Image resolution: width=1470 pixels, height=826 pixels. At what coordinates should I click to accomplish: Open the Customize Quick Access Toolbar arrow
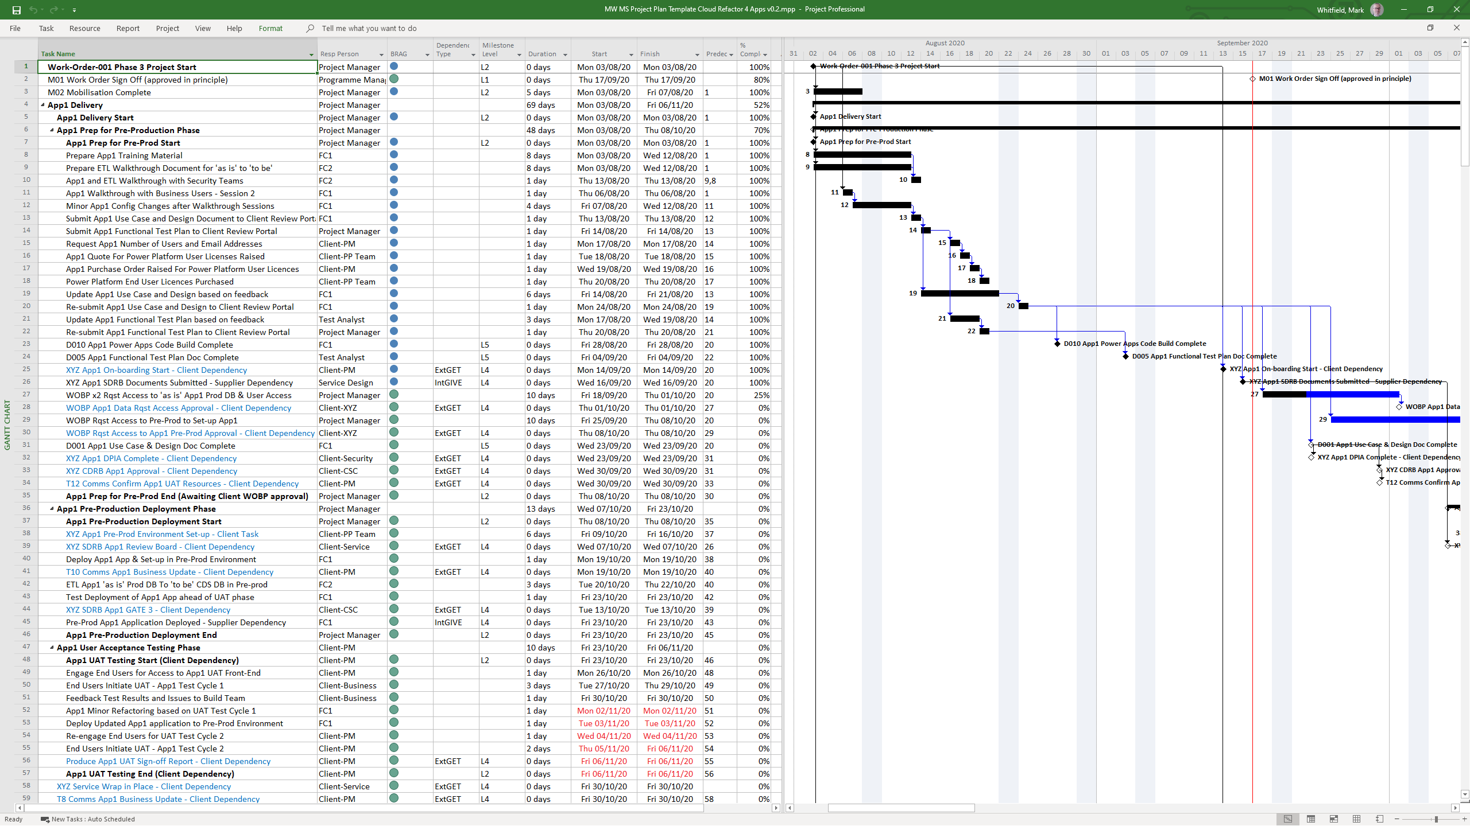(75, 10)
